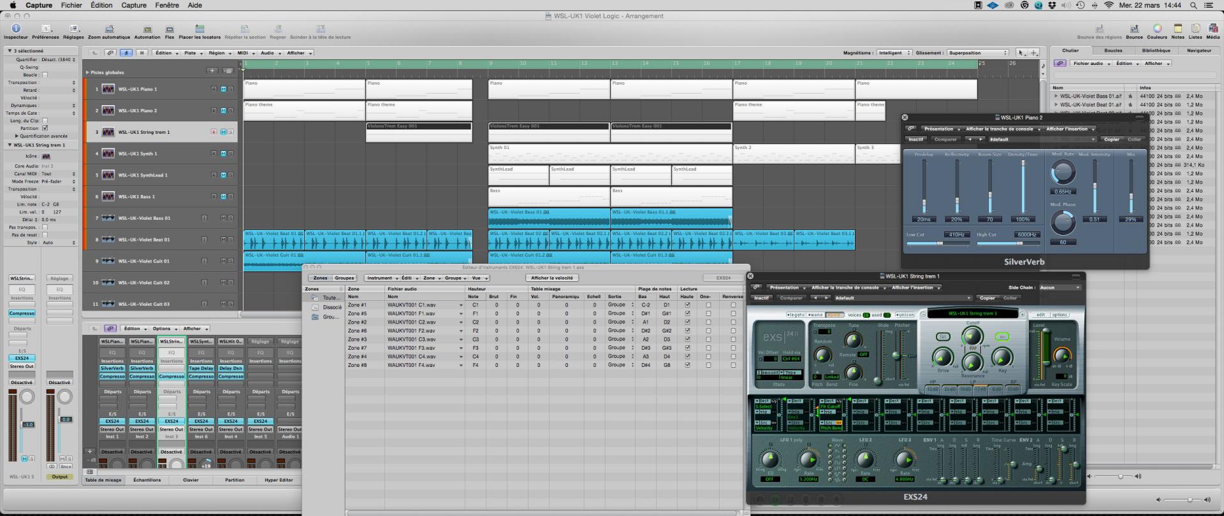Open the Fenêtre menu in menu bar
This screenshot has height=516, width=1224.
(x=167, y=5)
